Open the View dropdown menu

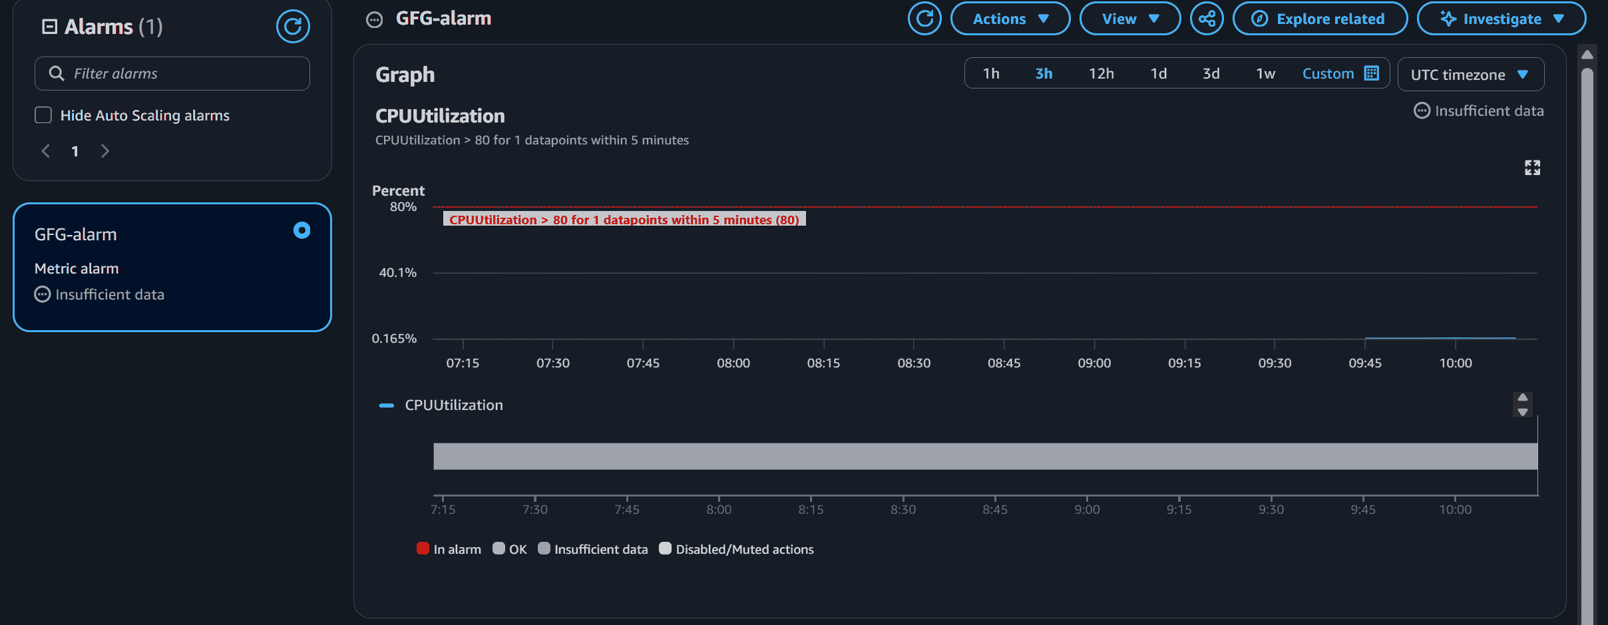(1130, 19)
